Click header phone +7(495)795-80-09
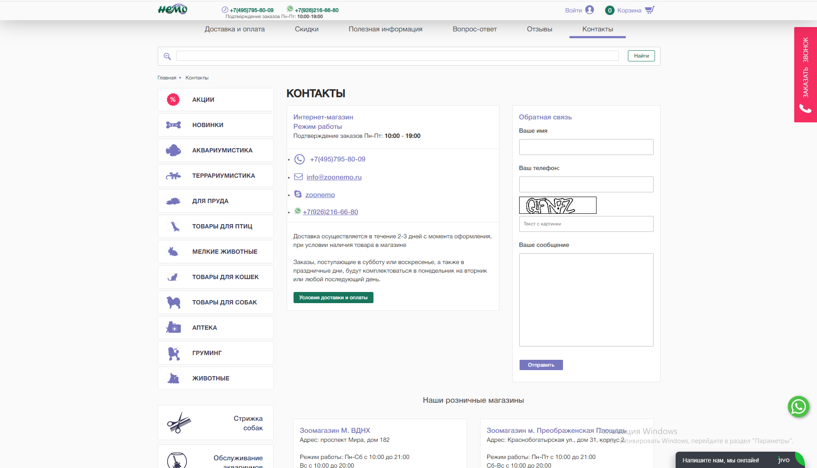This screenshot has height=468, width=817. click(x=251, y=10)
